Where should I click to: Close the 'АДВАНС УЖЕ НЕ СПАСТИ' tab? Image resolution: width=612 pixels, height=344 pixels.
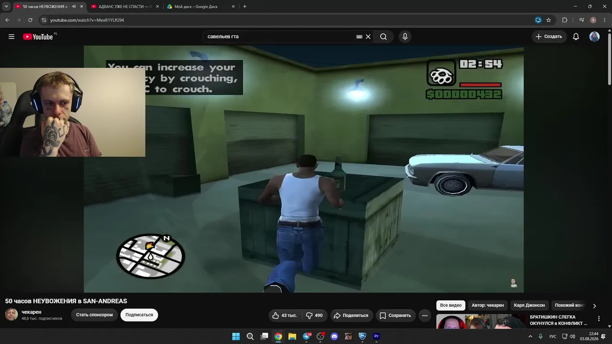click(x=157, y=7)
